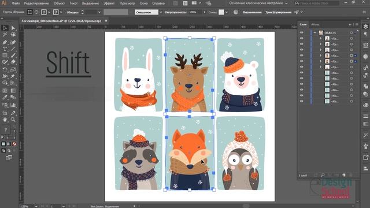Select the Eyedropper tool
The image size is (370, 208).
pyautogui.click(x=5, y=98)
